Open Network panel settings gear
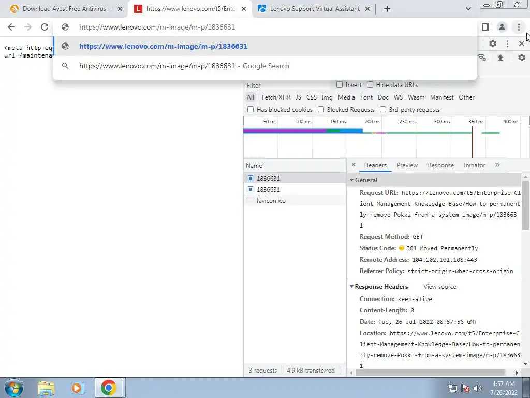The height and width of the screenshot is (398, 530). pyautogui.click(x=522, y=58)
